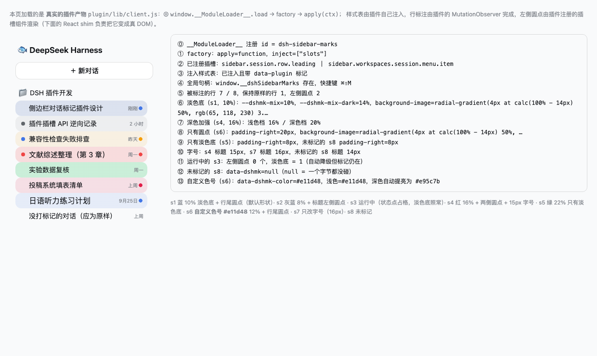597x356 pixels.
Task: Open session 实验数据复核
Action: tap(81, 170)
